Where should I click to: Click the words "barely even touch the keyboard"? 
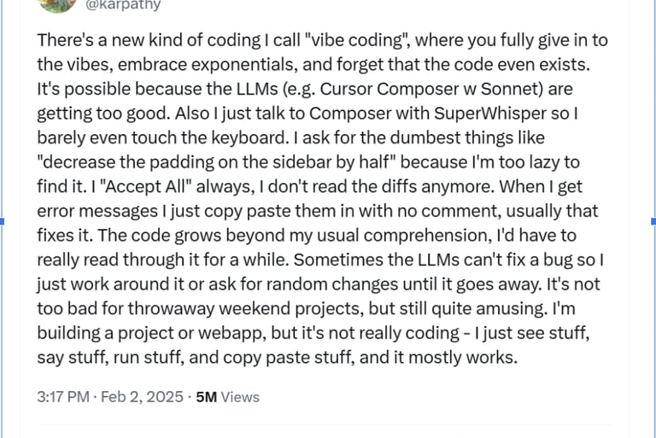[163, 137]
